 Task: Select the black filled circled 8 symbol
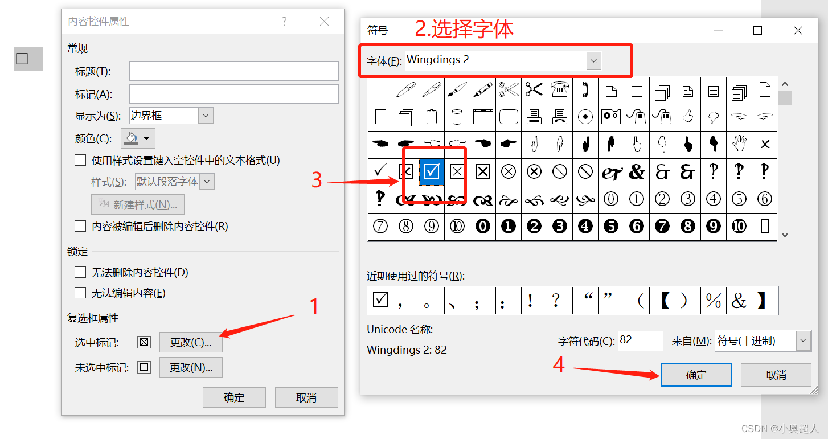coord(688,227)
